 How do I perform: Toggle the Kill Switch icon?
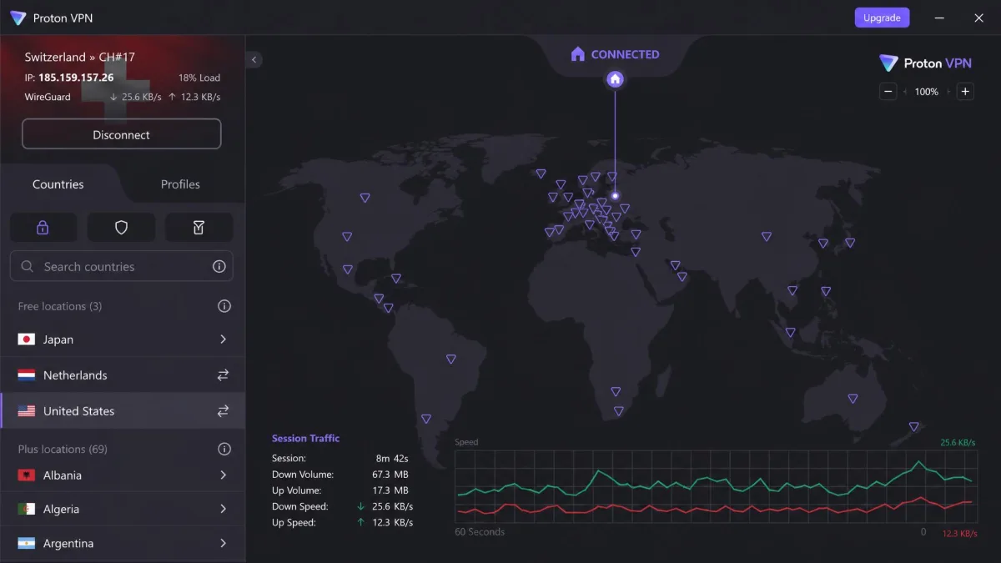pyautogui.click(x=199, y=227)
